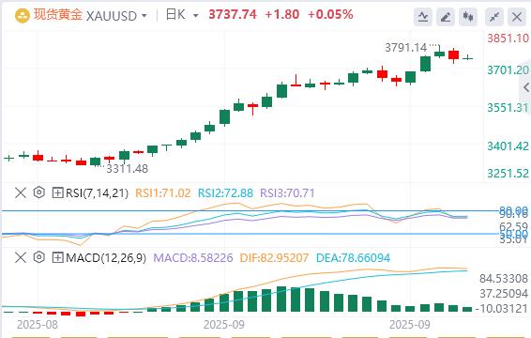Click the gold coin symbol icon
The width and height of the screenshot is (531, 338).
pos(23,16)
